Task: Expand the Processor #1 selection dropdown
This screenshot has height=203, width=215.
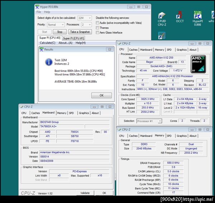Action: 149,121
